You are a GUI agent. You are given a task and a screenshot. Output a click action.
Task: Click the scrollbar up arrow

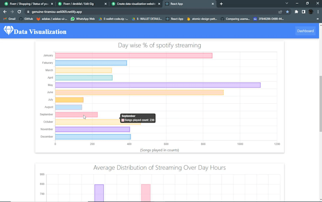pos(321,25)
